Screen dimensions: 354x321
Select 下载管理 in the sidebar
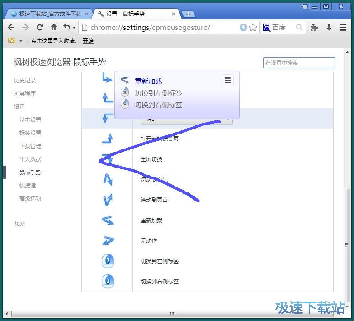tap(30, 146)
